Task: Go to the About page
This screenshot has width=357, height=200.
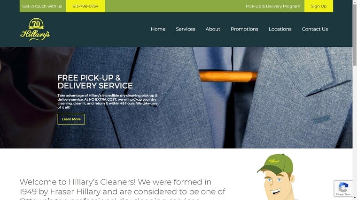Action: (213, 29)
